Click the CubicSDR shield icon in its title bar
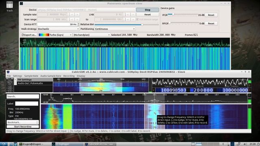Viewport: 260px width, 146px height. pos(8,72)
